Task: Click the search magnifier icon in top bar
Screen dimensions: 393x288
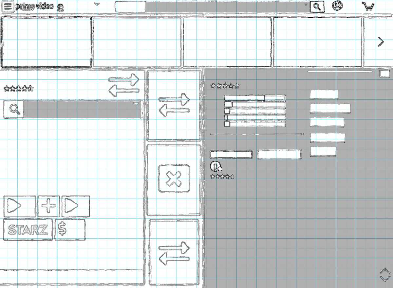Action: (316, 6)
